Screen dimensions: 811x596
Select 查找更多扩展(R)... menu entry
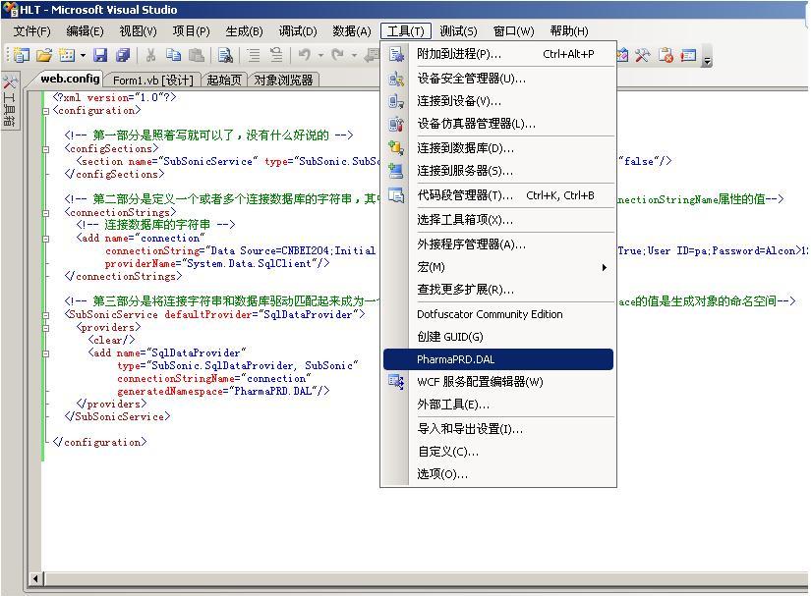[x=498, y=290]
